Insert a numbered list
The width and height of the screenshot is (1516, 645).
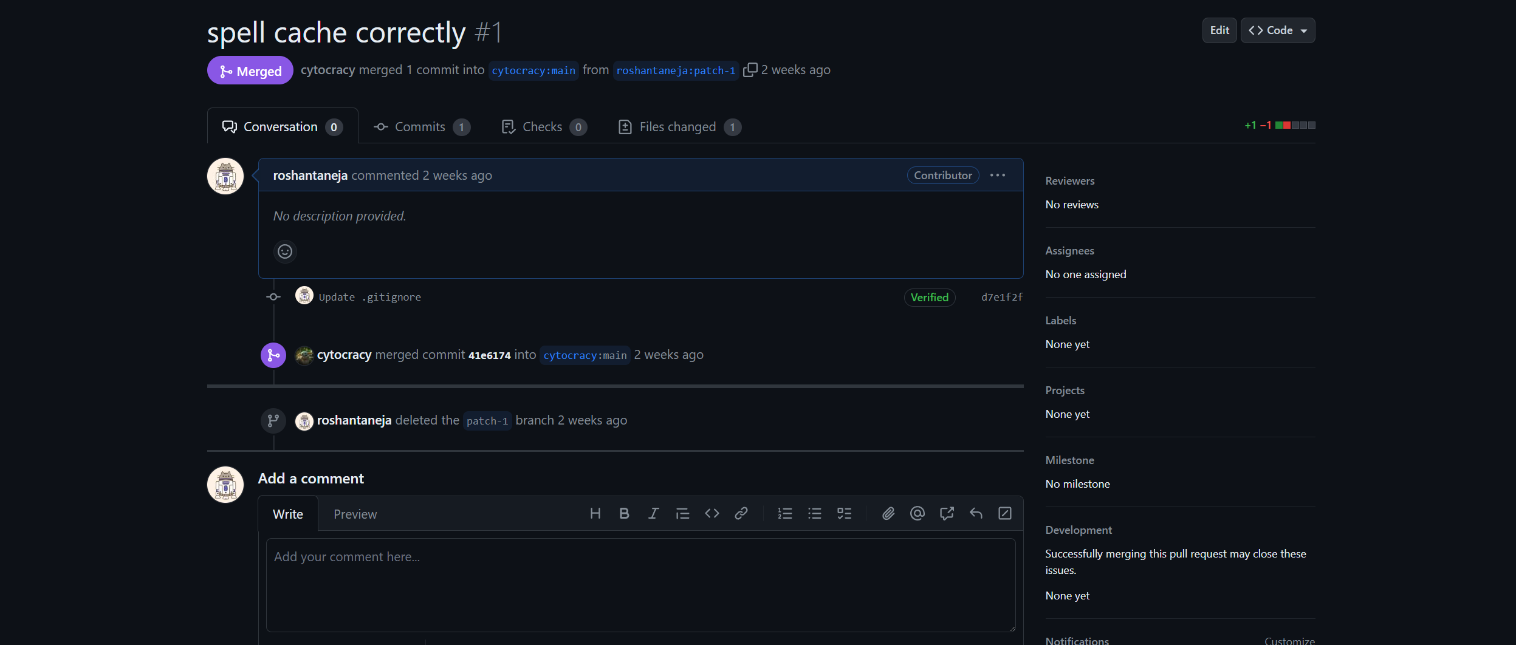pos(785,514)
